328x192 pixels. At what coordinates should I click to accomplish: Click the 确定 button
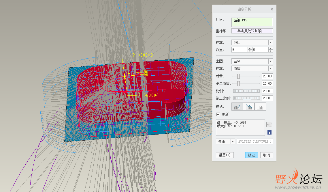coord(251,155)
